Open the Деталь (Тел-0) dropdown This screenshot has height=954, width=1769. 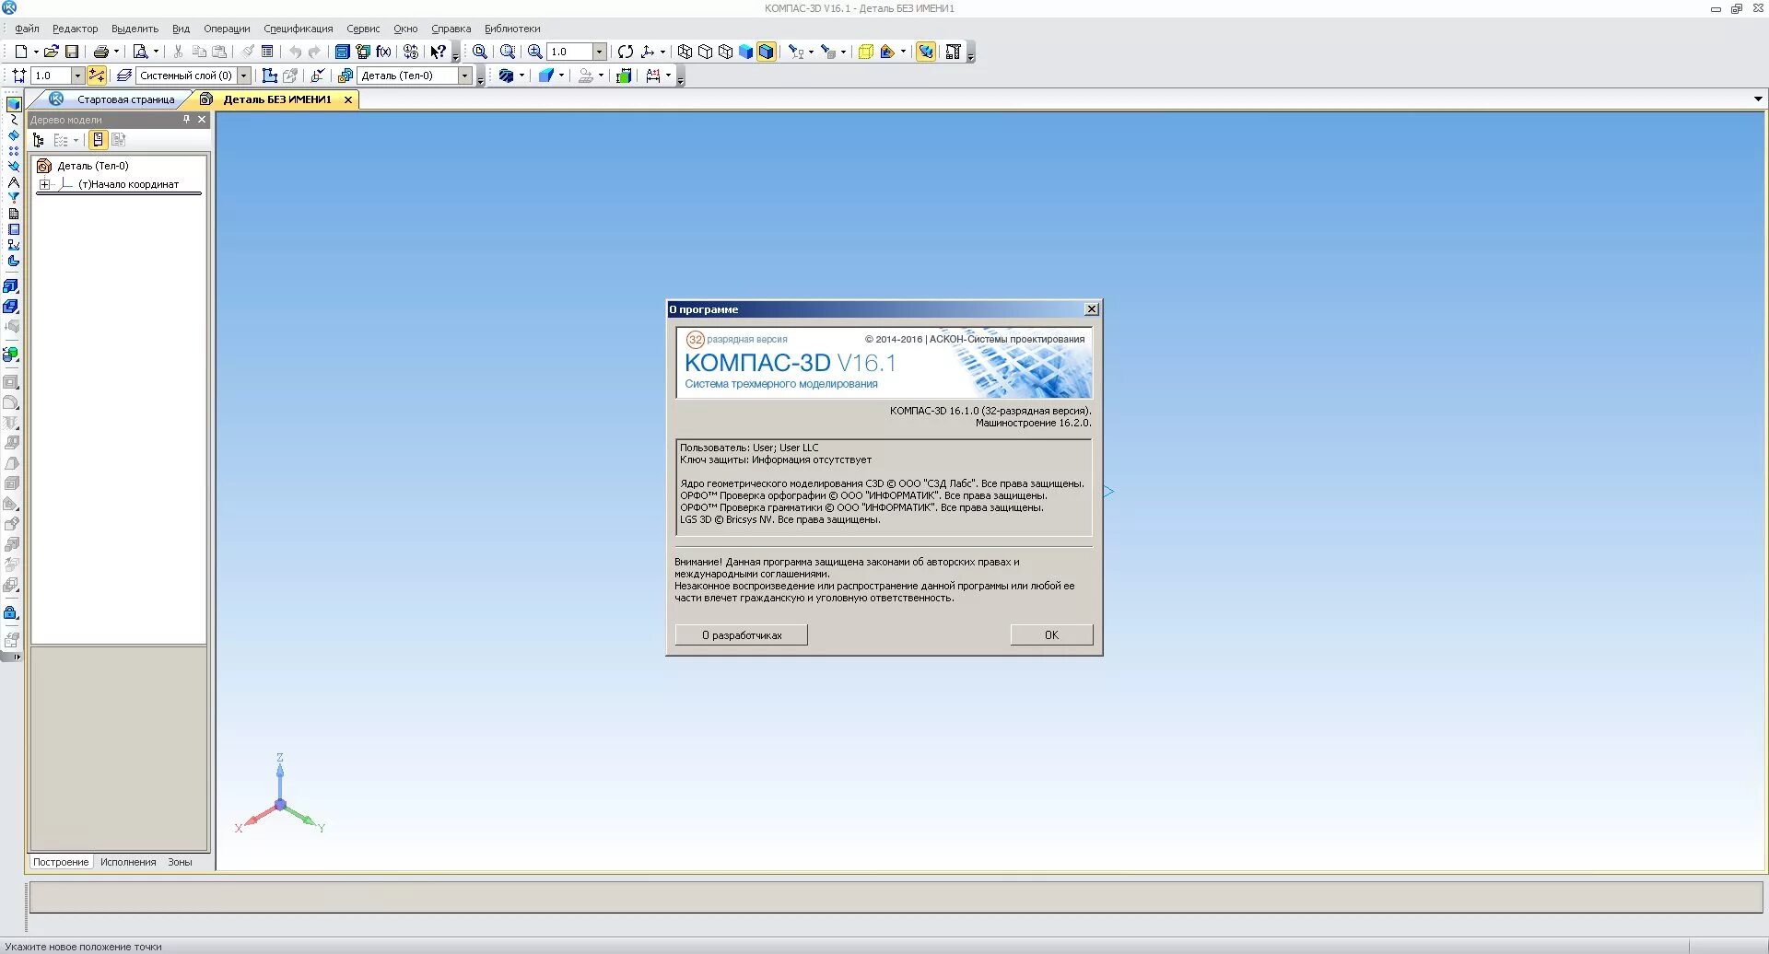tap(465, 76)
